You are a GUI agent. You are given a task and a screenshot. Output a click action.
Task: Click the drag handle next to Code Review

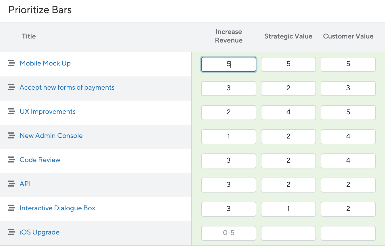point(11,159)
